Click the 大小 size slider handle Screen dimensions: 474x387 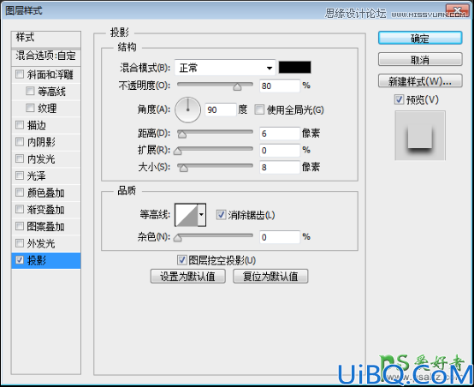pyautogui.click(x=183, y=168)
